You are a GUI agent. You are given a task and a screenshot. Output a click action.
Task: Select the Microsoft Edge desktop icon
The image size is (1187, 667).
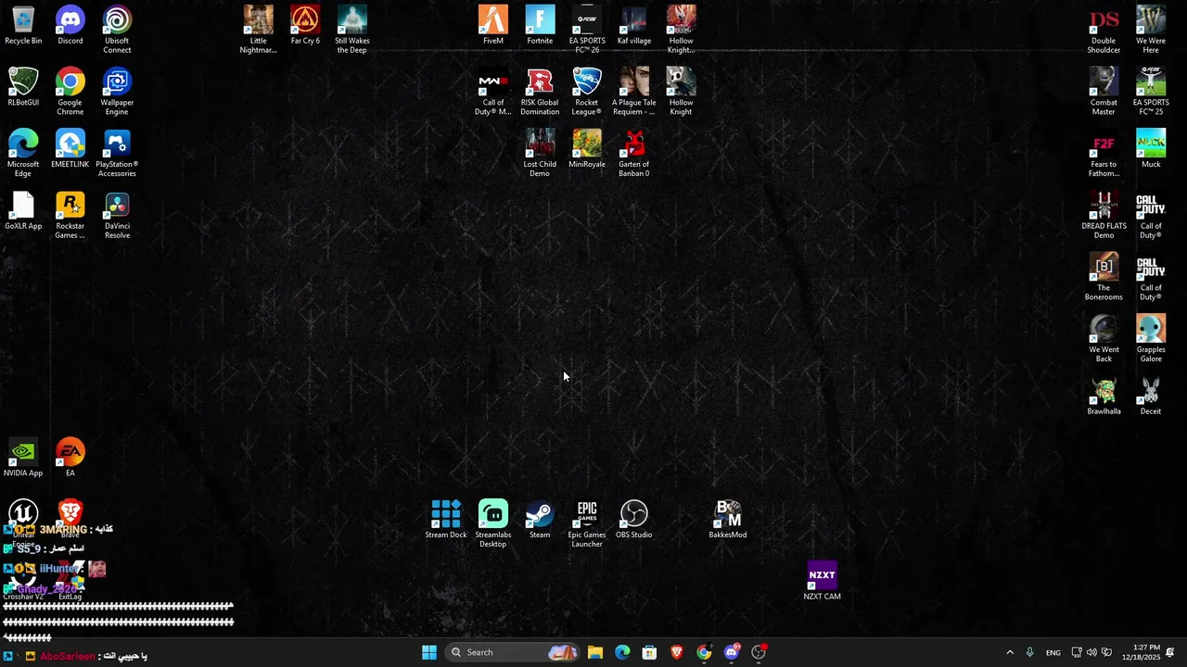click(23, 153)
